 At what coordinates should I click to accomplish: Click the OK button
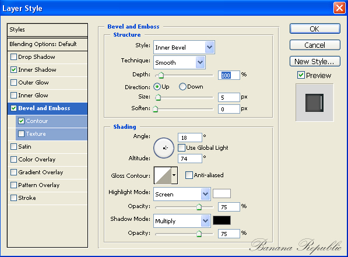315,29
